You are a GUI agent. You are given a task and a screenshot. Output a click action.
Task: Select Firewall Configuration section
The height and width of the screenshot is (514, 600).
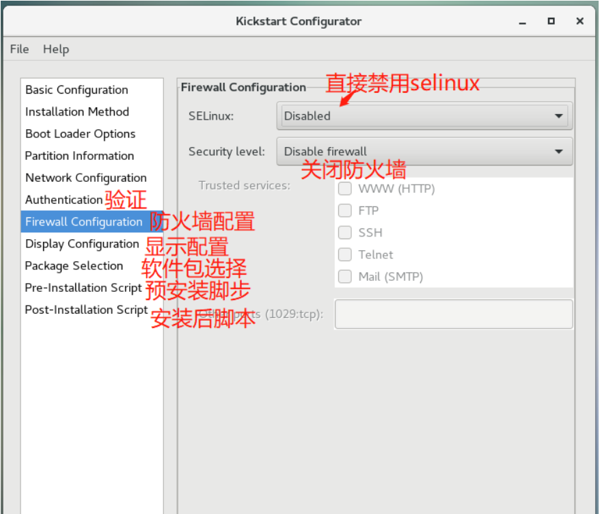click(92, 221)
